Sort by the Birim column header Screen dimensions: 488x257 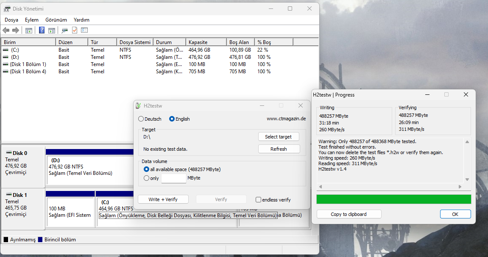click(x=29, y=42)
